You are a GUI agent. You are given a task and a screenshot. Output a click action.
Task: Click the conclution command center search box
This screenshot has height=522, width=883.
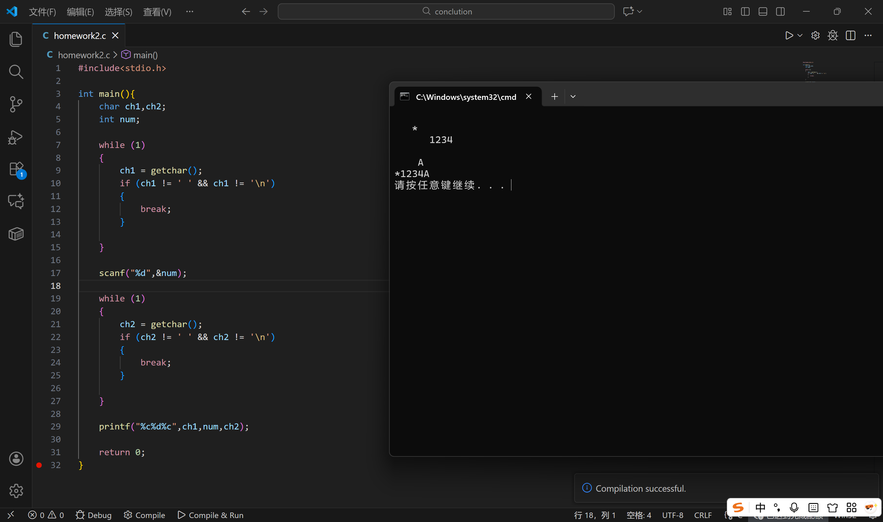point(446,12)
